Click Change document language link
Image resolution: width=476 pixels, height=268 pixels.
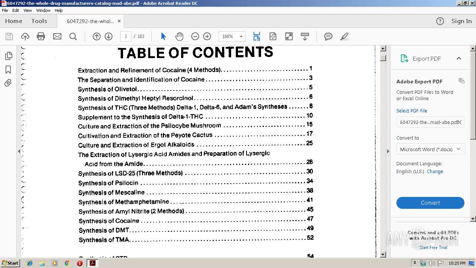point(435,172)
